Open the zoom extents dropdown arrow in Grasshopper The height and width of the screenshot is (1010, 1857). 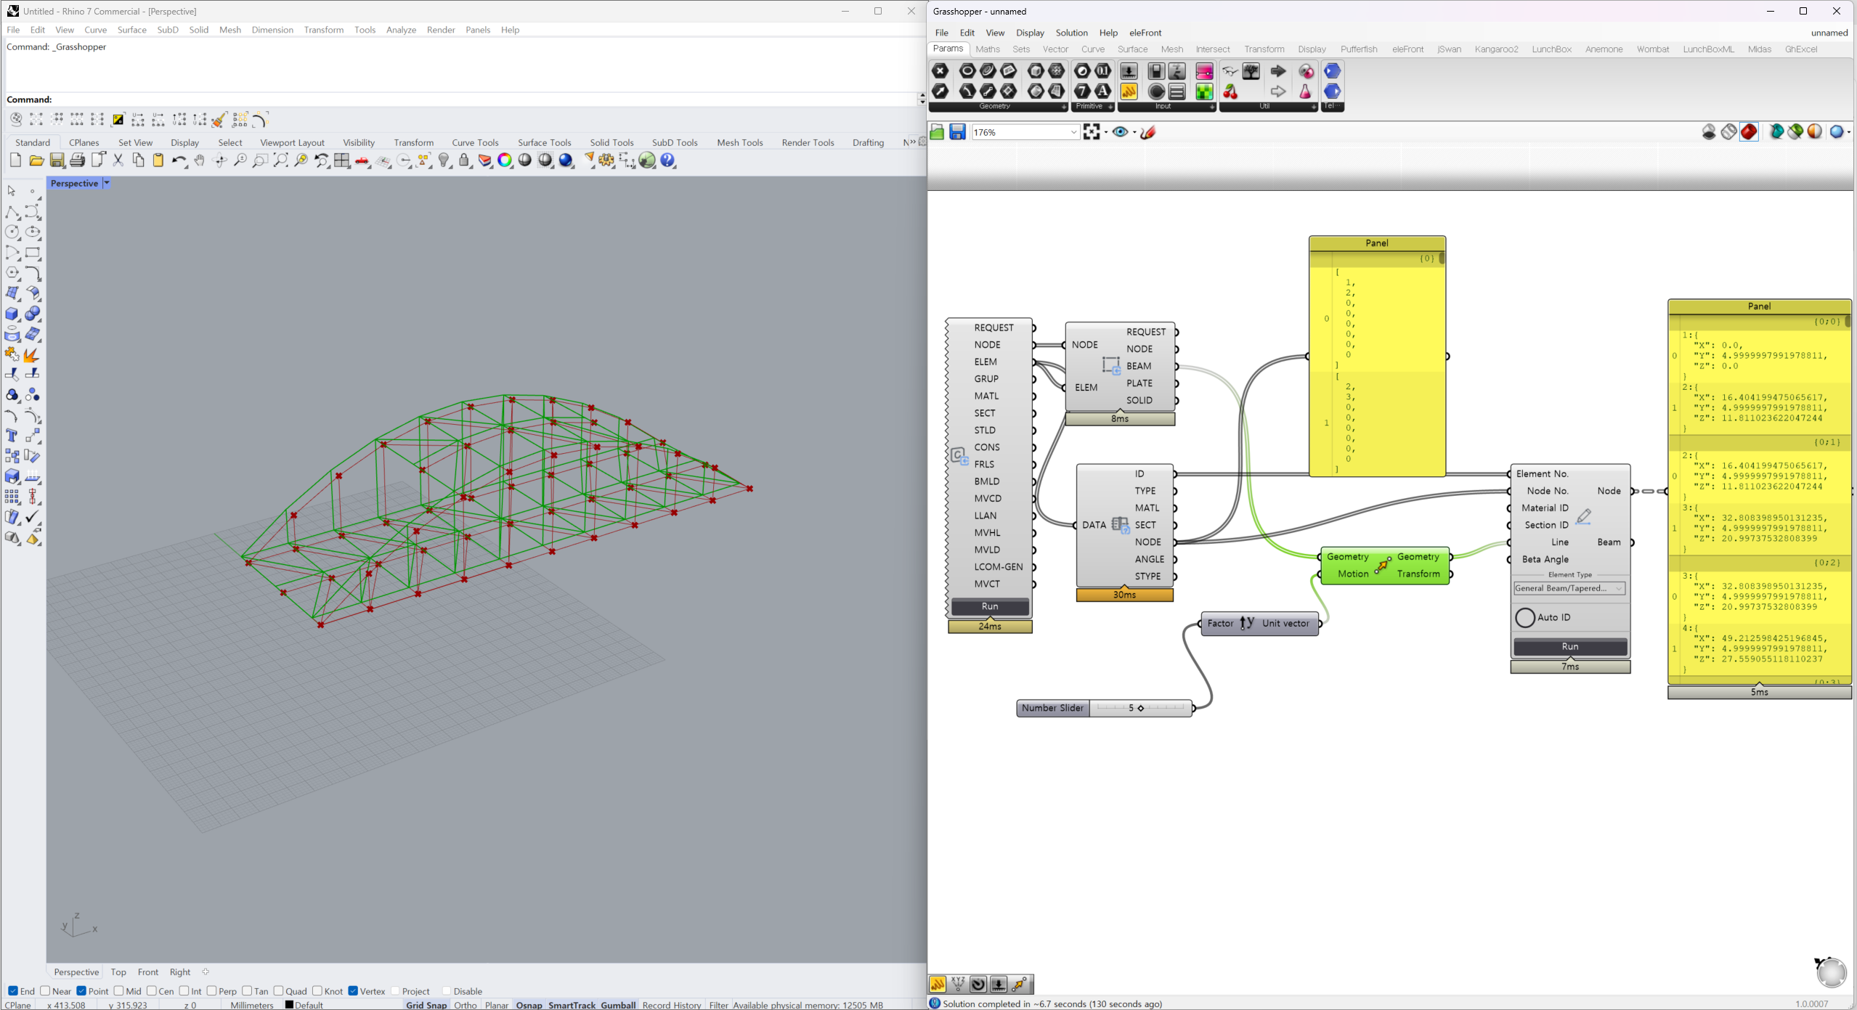(1106, 132)
